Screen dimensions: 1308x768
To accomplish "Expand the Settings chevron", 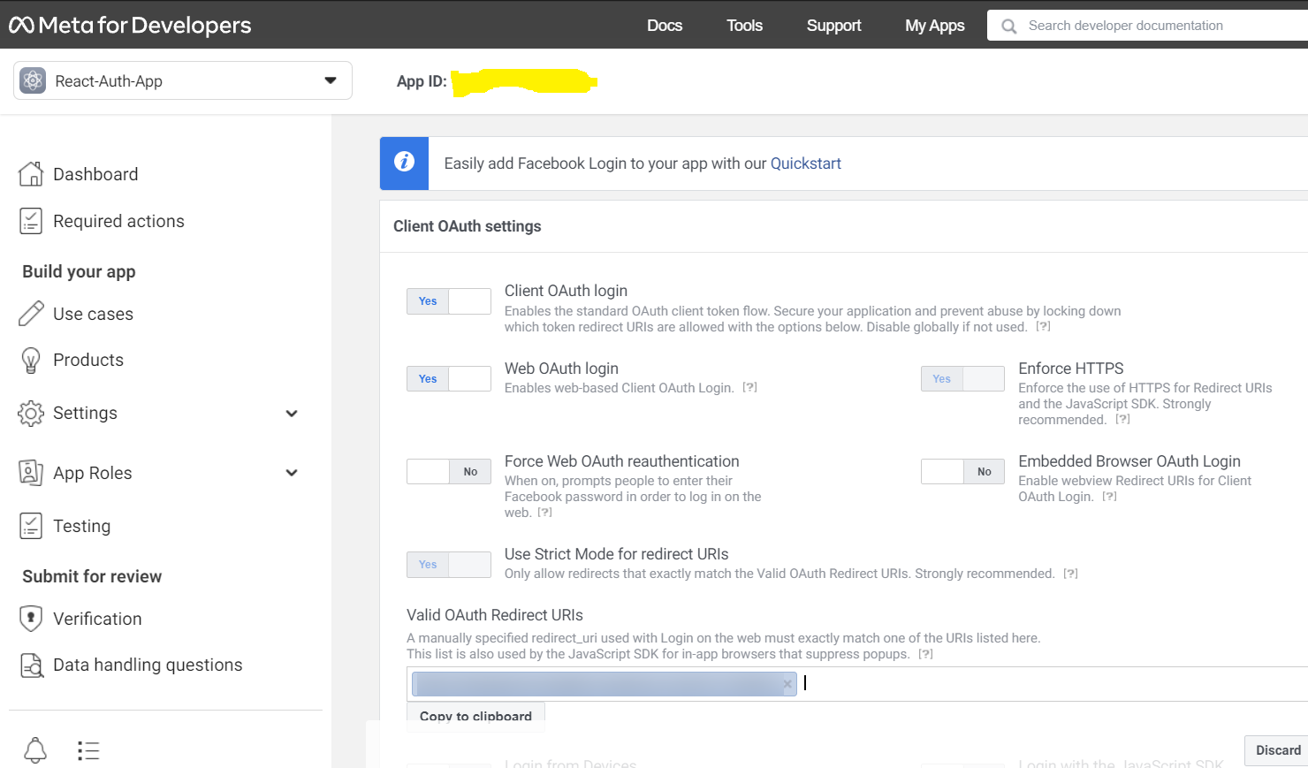I will 292,414.
